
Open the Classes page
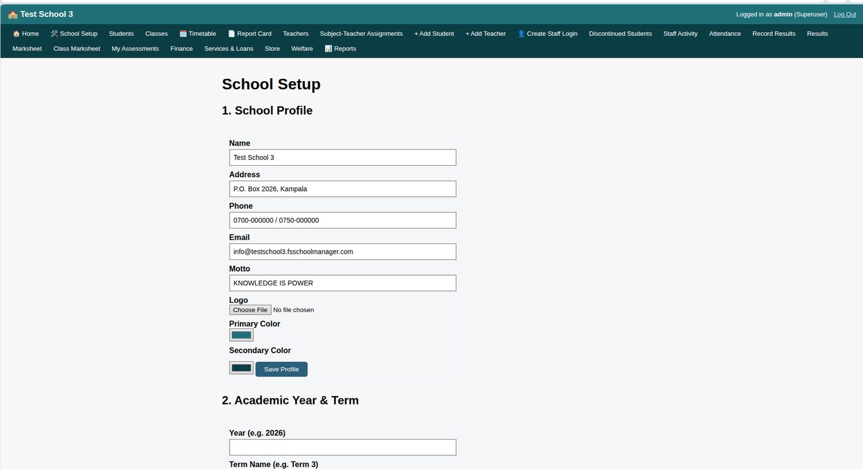click(156, 34)
